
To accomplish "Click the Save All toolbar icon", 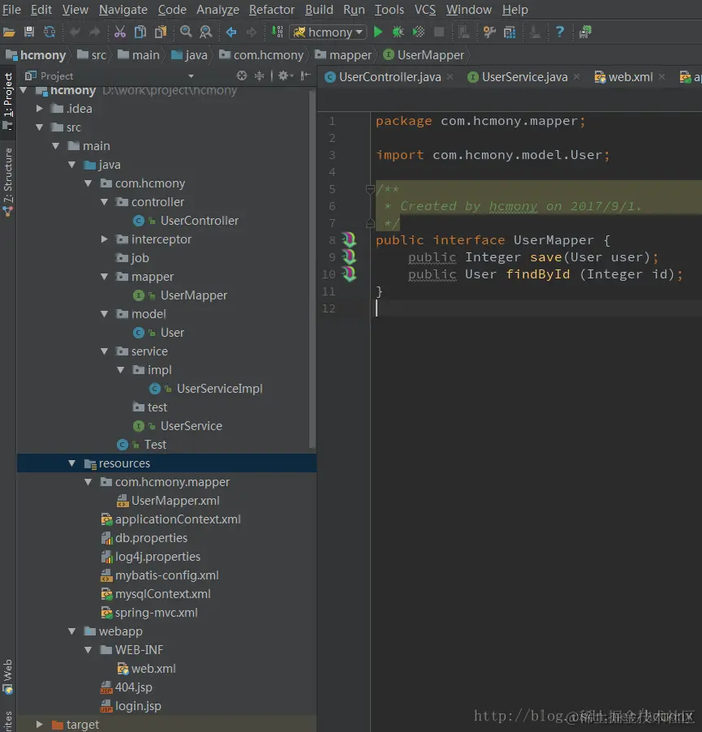I will click(29, 32).
